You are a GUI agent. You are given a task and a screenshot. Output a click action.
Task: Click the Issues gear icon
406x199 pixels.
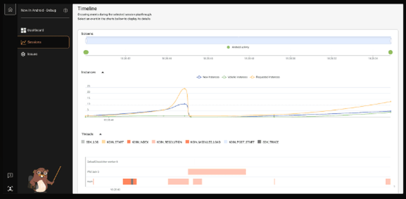click(x=23, y=54)
